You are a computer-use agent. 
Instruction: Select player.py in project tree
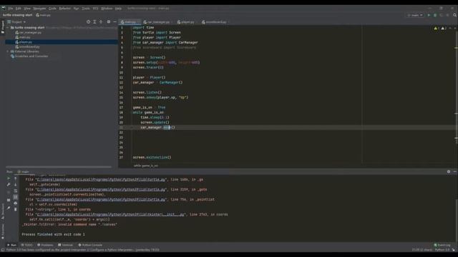[x=24, y=42]
